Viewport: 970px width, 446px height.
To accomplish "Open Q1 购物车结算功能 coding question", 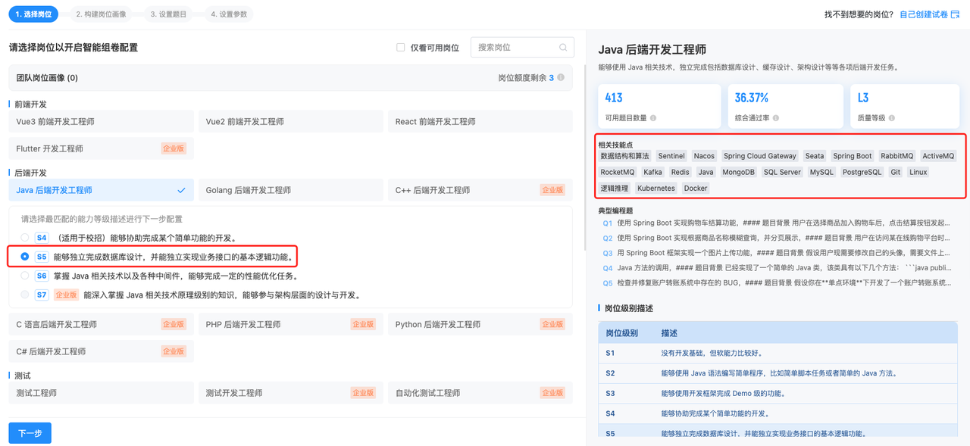I will click(x=777, y=223).
